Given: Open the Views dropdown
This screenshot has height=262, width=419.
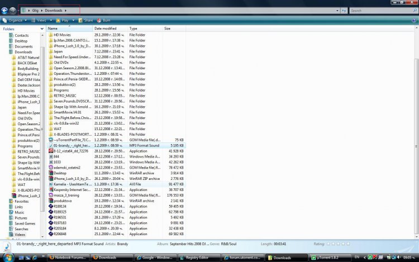Looking at the screenshot, I should [x=41, y=20].
